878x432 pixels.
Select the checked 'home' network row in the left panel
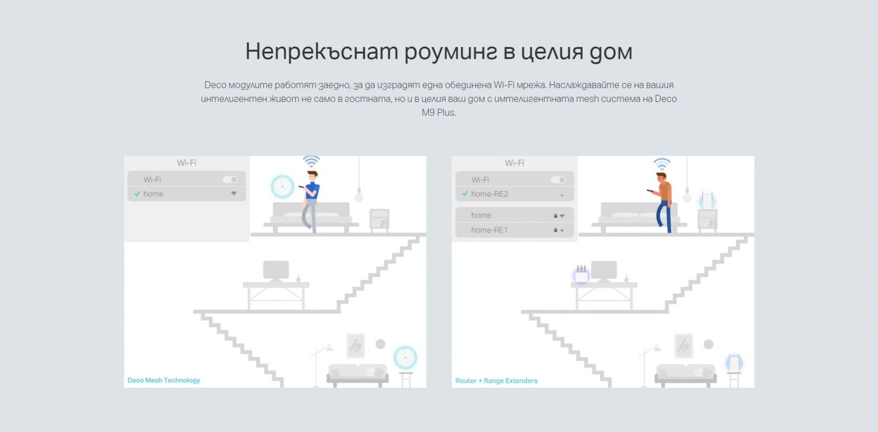coord(187,194)
